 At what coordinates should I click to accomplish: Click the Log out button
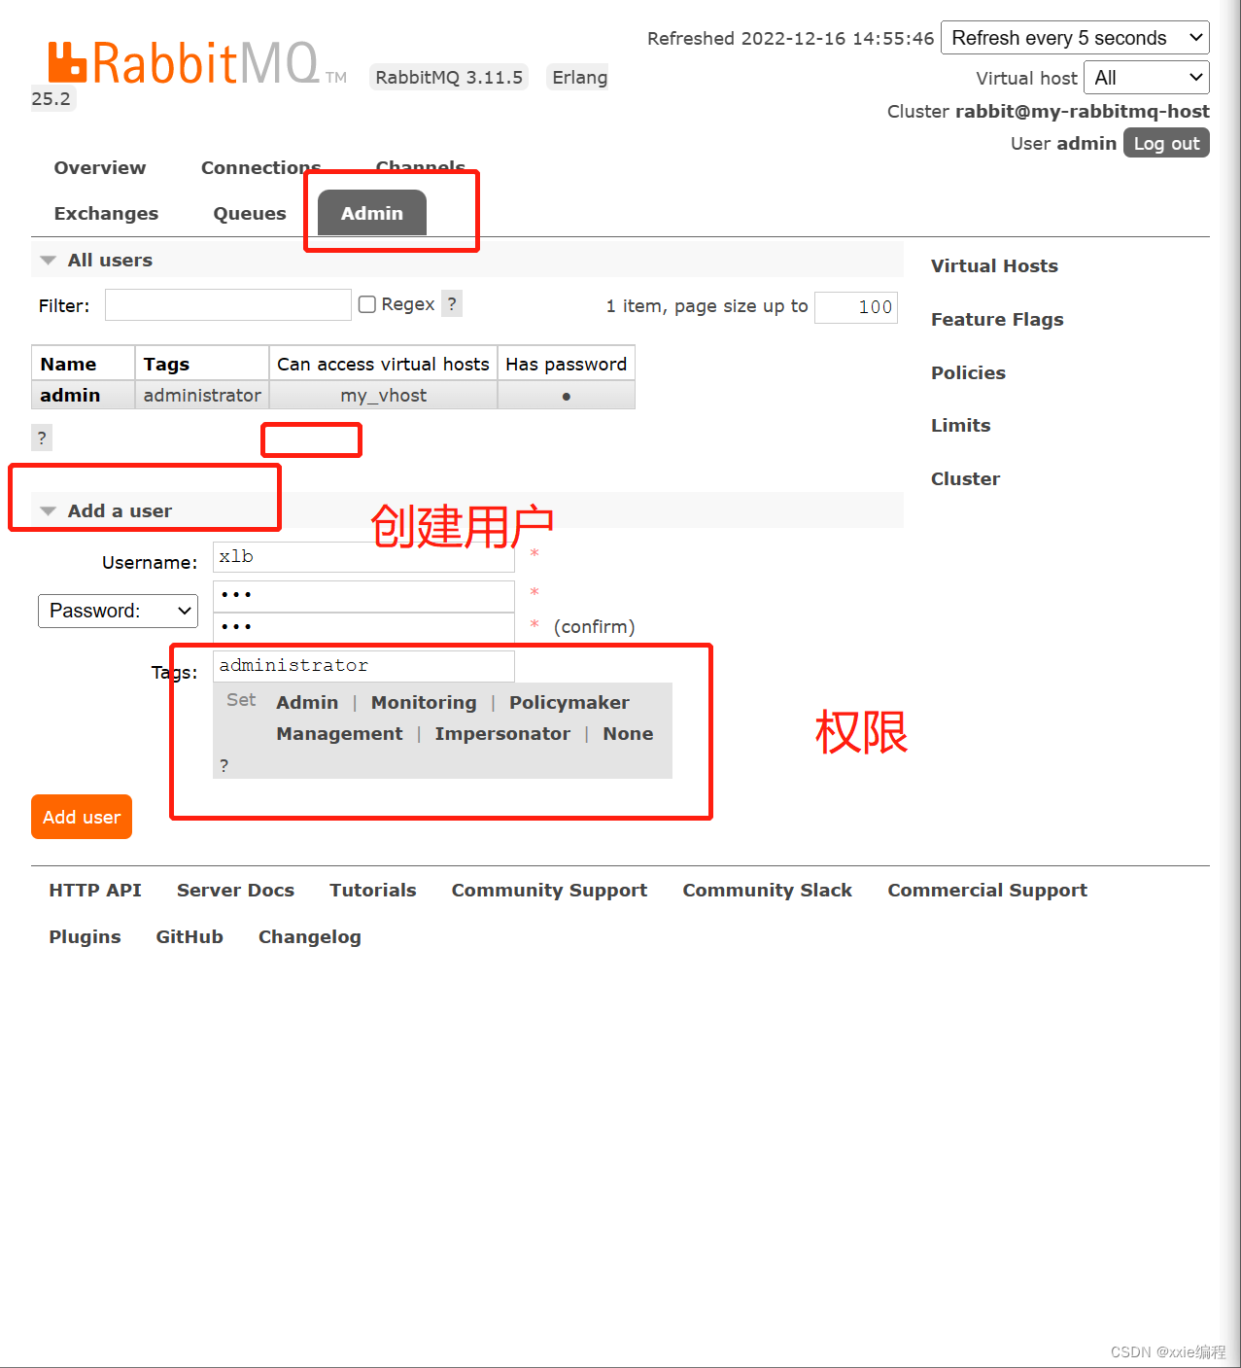1166,143
